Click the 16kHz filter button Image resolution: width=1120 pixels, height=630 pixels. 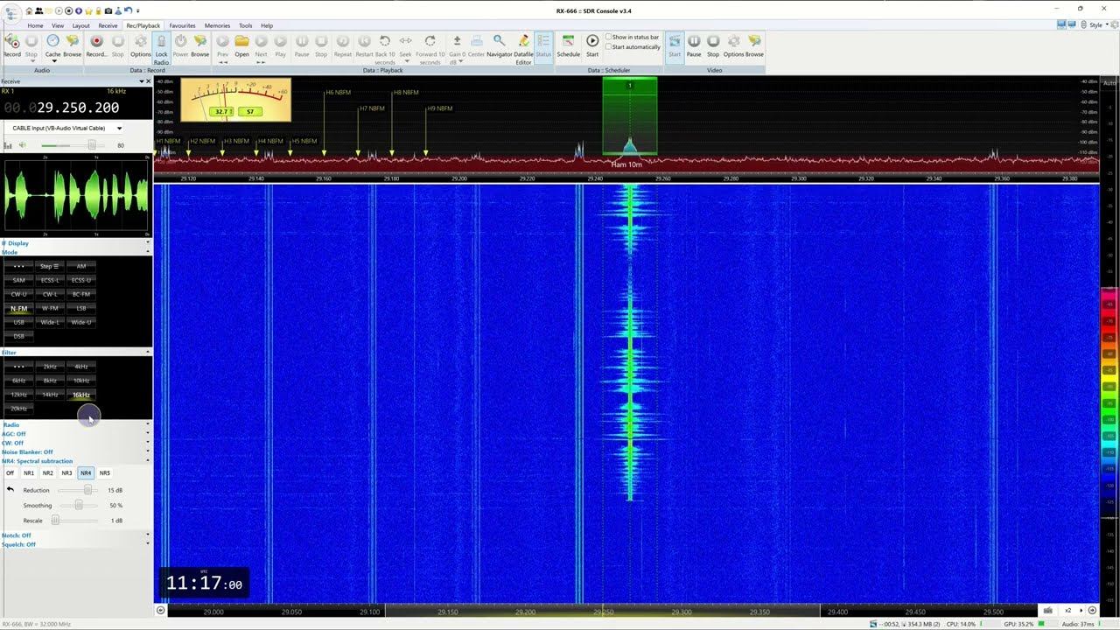pyautogui.click(x=81, y=395)
